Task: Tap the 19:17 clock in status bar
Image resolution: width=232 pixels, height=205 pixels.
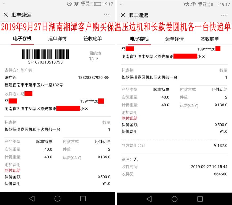Action: click(x=108, y=4)
